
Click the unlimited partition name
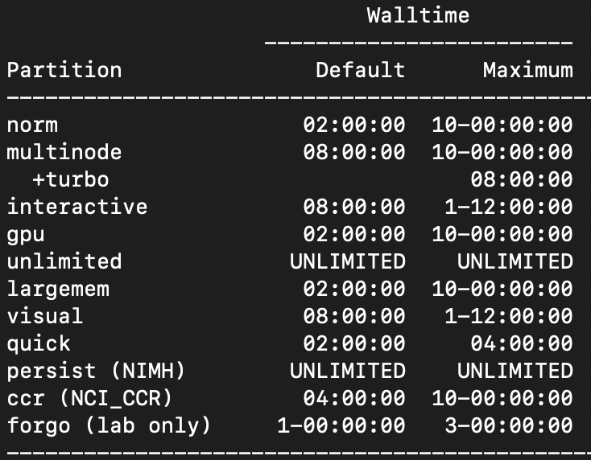[x=64, y=261]
